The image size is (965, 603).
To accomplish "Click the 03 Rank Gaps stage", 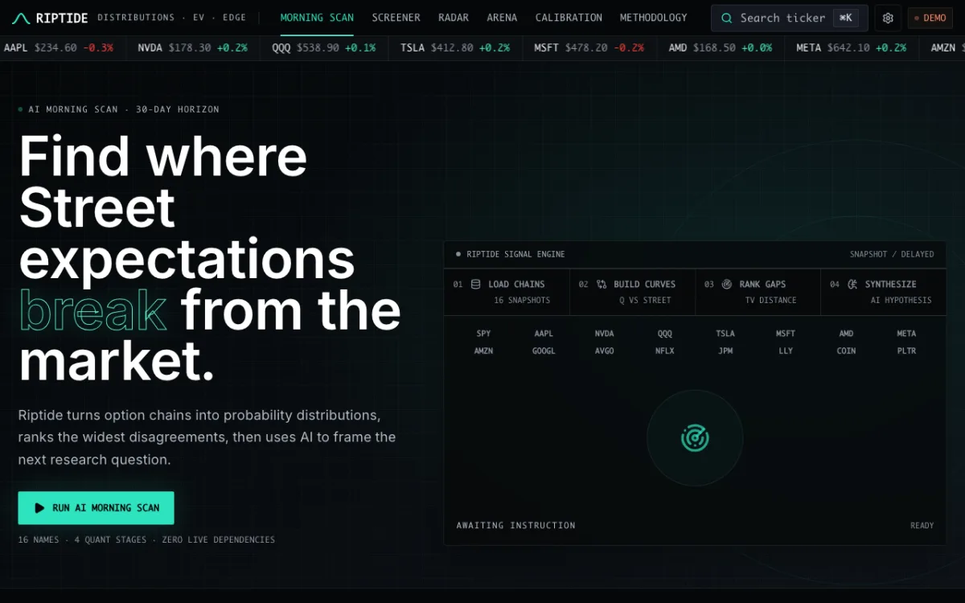I will tap(758, 292).
